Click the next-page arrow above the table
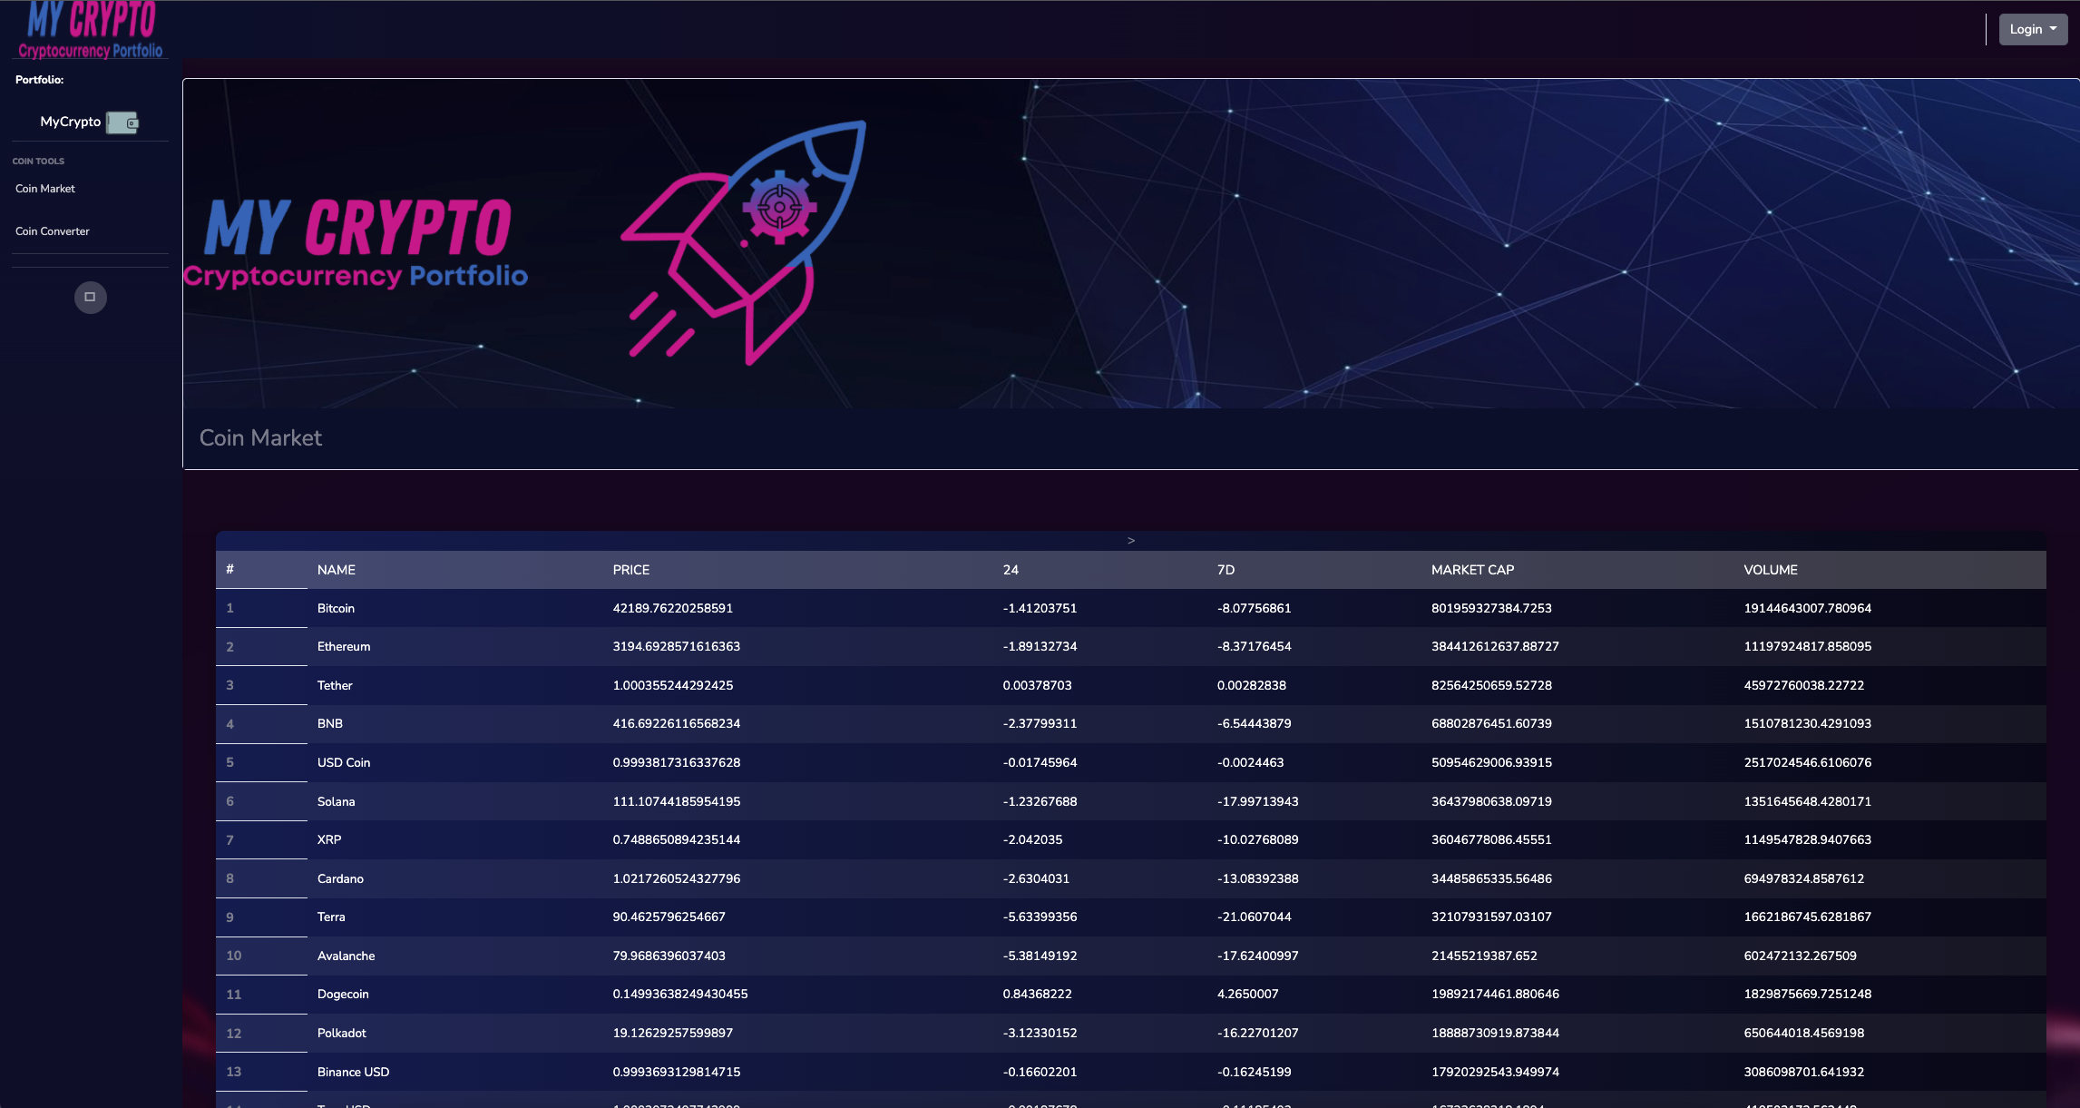The height and width of the screenshot is (1108, 2080). point(1130,539)
